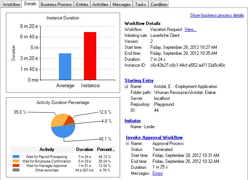Click Show business process details link
Viewport: 248px width, 180px height.
(x=217, y=15)
